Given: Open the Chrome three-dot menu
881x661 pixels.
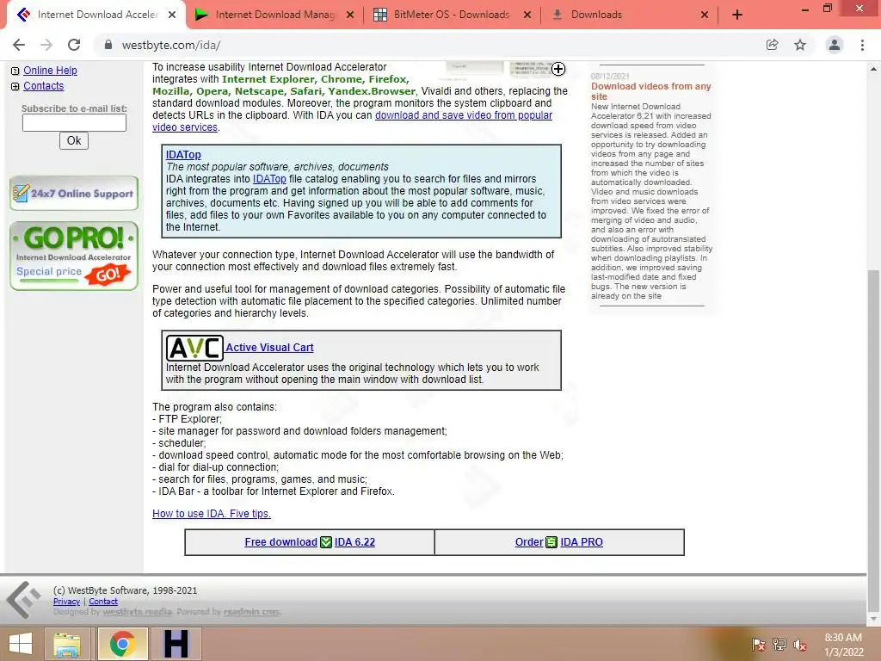Looking at the screenshot, I should click(x=862, y=45).
